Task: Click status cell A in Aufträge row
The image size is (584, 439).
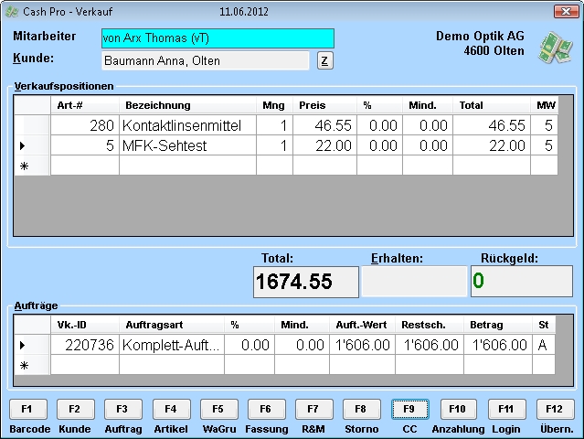Action: 544,345
